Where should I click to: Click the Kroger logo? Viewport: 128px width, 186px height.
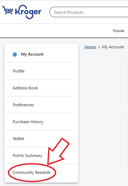click(x=22, y=12)
